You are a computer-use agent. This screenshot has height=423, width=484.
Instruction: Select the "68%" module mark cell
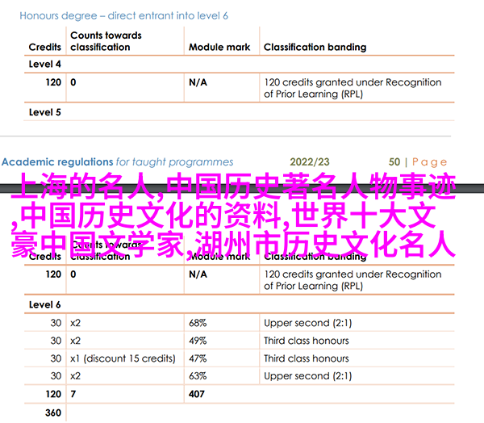pyautogui.click(x=198, y=323)
